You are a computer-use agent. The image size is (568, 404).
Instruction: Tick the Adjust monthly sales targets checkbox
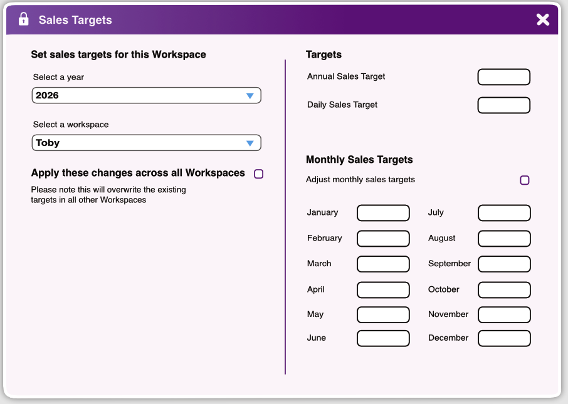point(525,180)
